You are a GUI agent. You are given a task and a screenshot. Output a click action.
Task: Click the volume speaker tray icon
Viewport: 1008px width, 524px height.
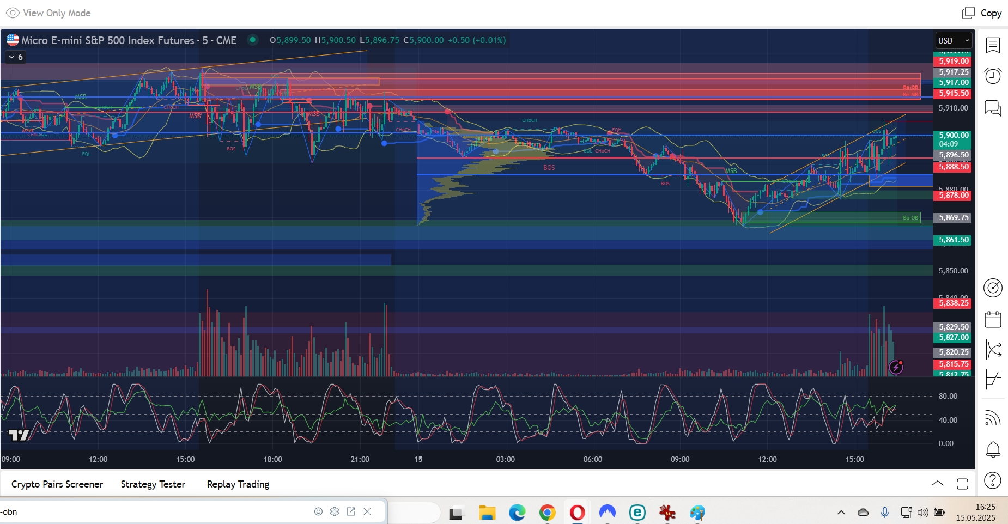(x=922, y=513)
